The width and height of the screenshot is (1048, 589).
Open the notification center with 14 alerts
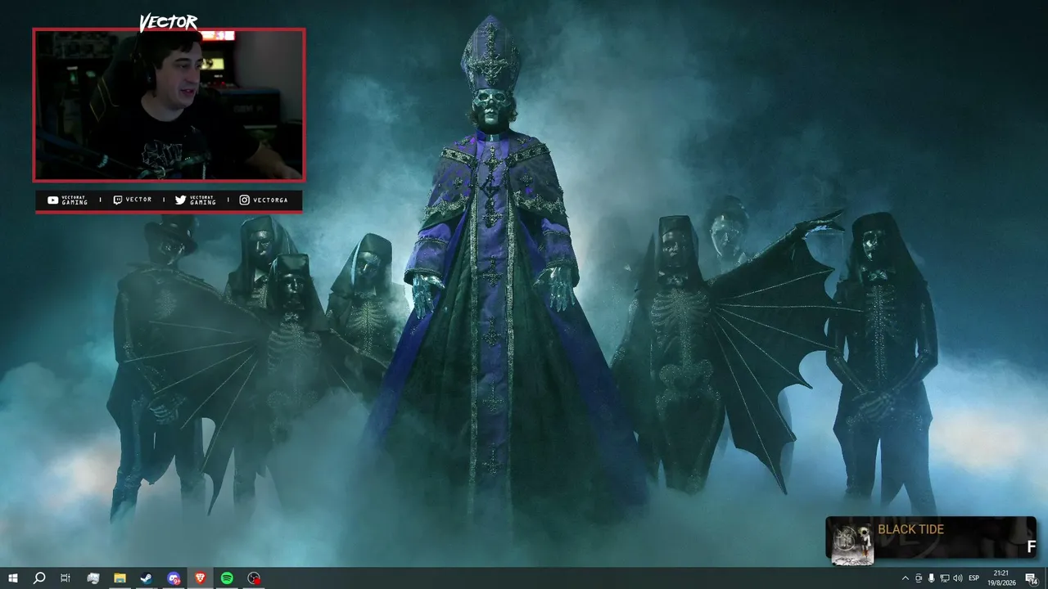pyautogui.click(x=1032, y=578)
